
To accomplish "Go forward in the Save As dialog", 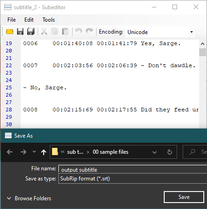I will [23, 152].
